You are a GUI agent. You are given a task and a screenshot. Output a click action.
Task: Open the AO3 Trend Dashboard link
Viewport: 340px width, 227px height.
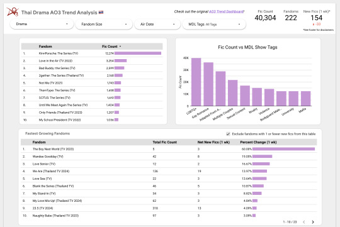226,11
